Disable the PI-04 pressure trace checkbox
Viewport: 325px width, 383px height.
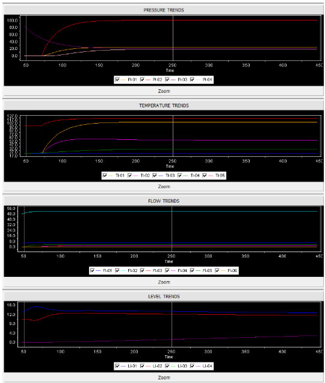(192, 80)
